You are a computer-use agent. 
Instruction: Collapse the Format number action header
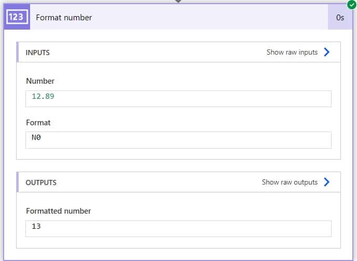[x=178, y=17]
